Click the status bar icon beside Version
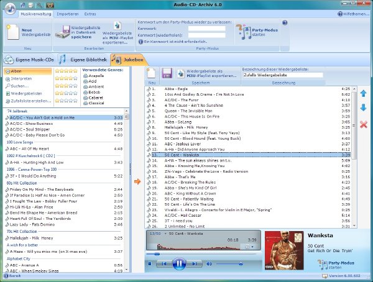 click(x=325, y=276)
